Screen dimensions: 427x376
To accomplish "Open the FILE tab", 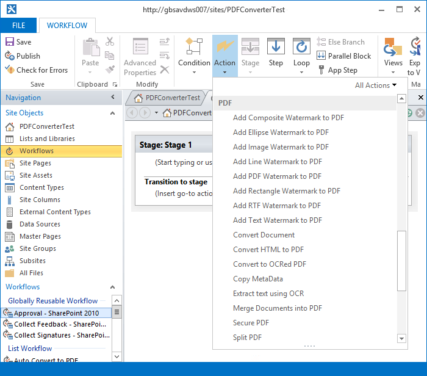I will tap(18, 26).
